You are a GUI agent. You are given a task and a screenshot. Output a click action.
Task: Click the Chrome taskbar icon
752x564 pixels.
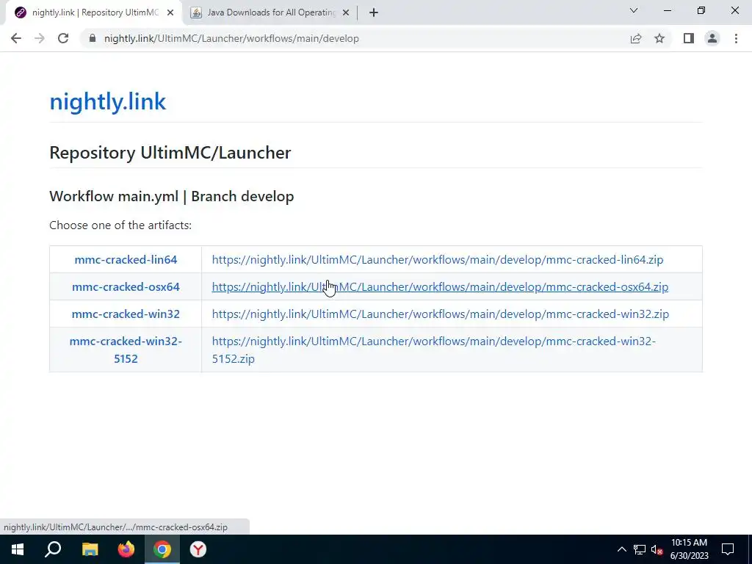(162, 549)
